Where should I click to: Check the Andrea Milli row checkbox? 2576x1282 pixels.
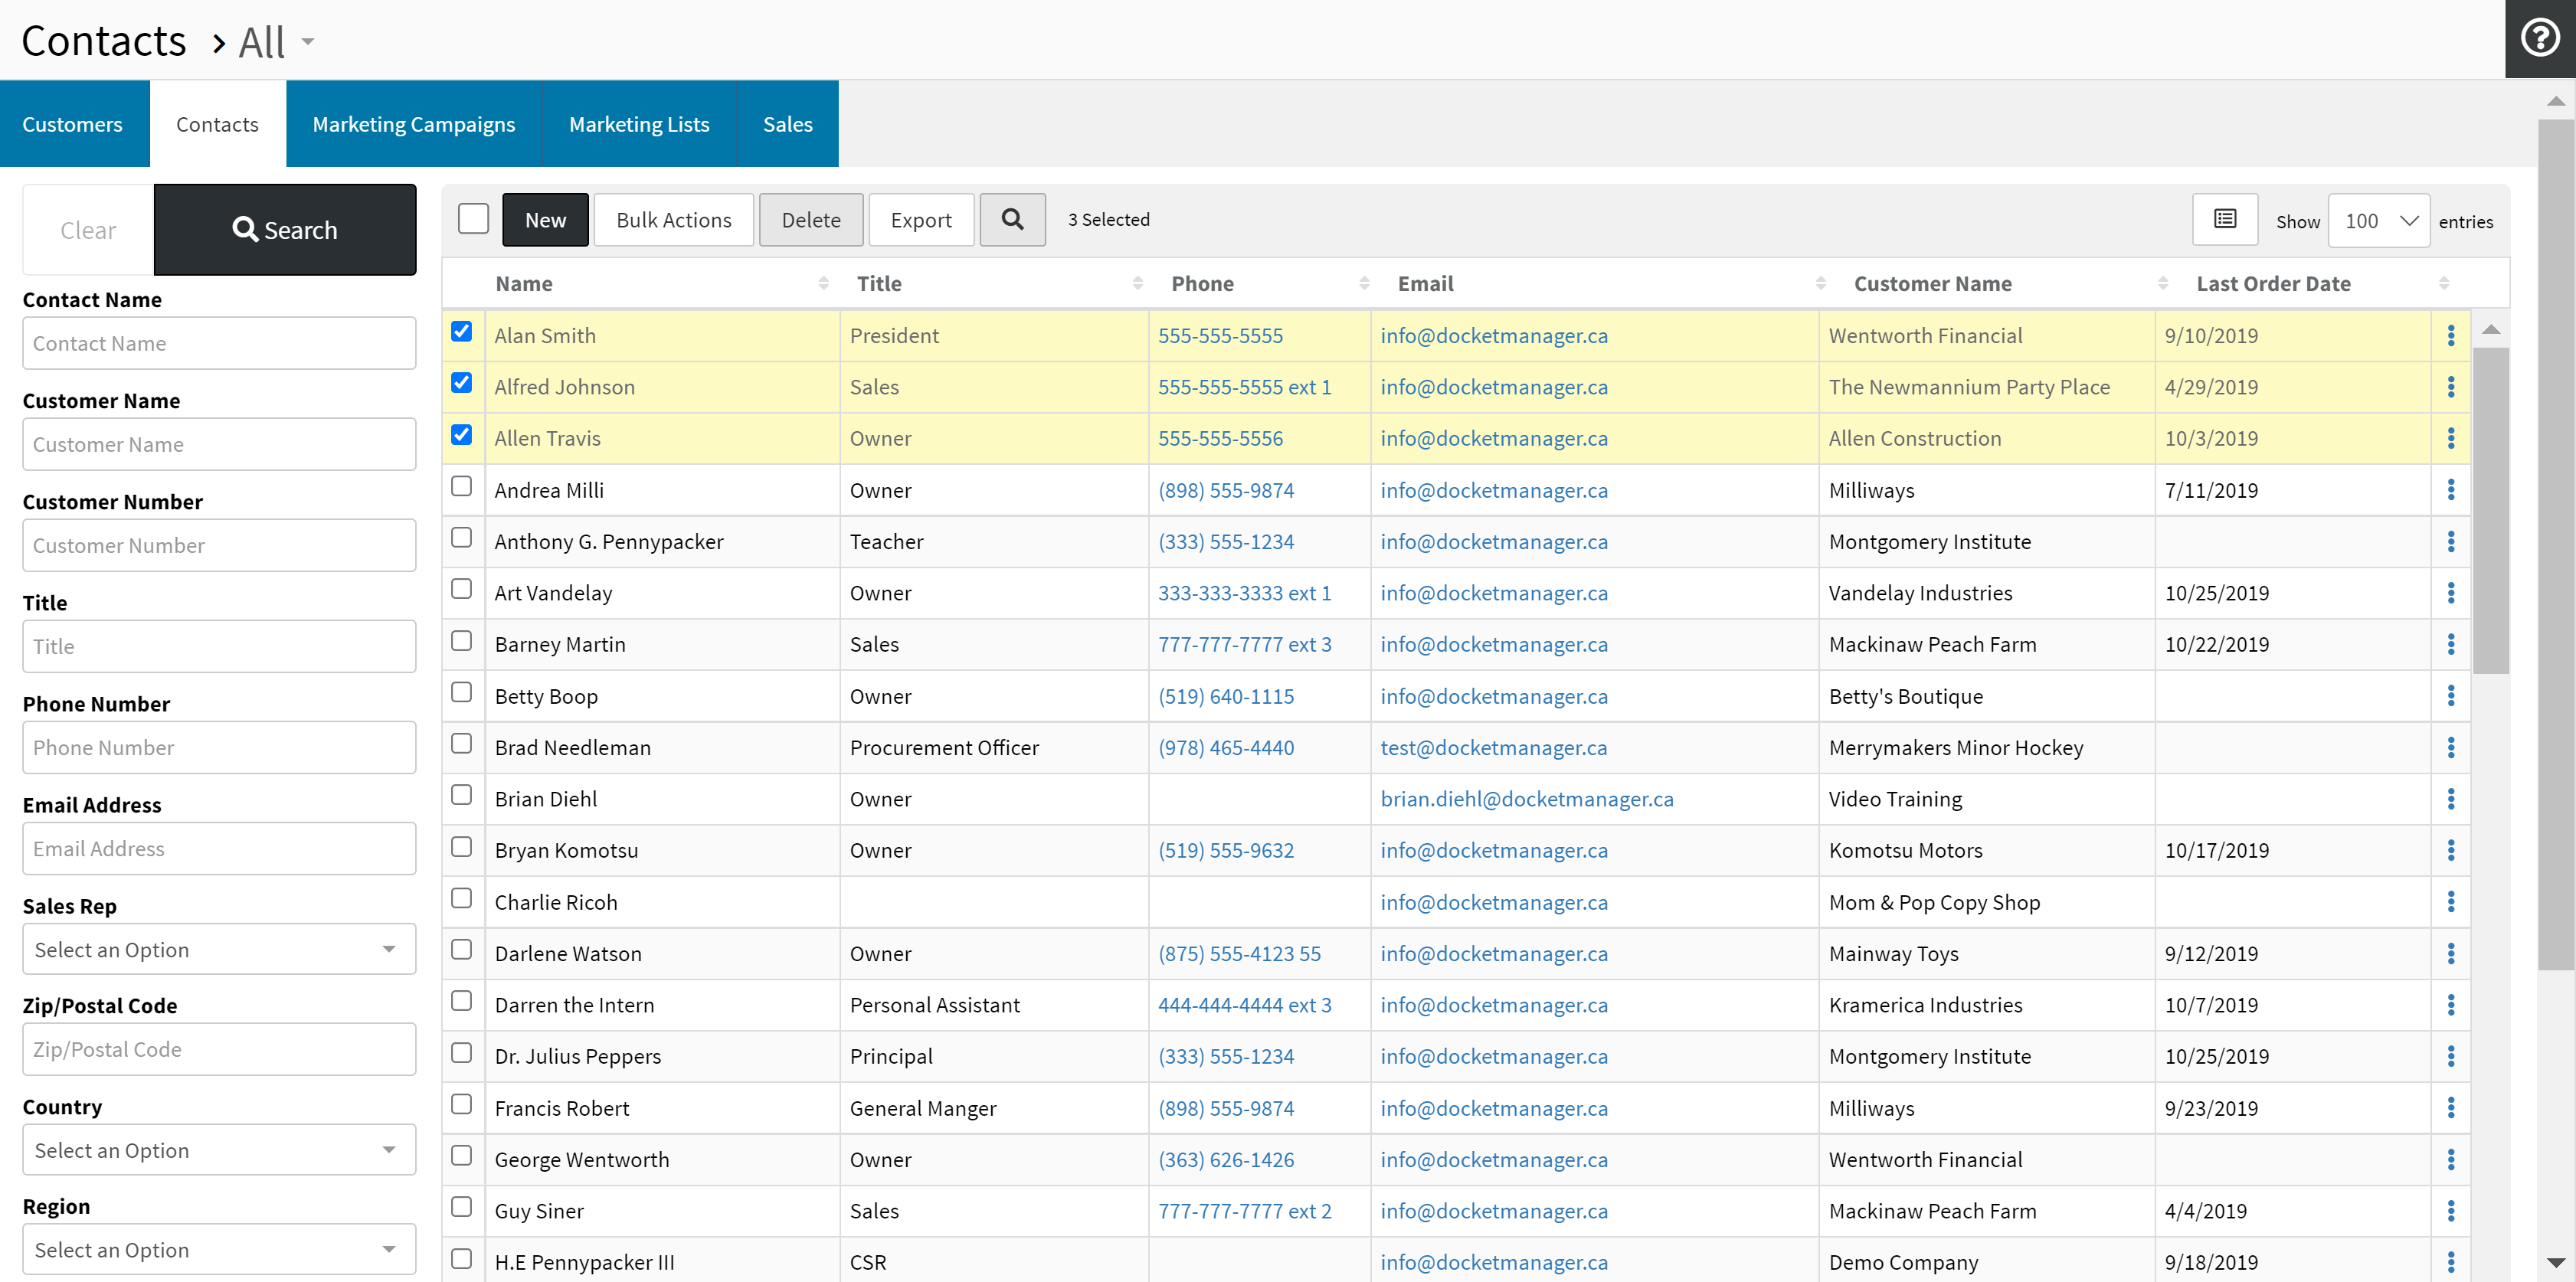click(461, 486)
